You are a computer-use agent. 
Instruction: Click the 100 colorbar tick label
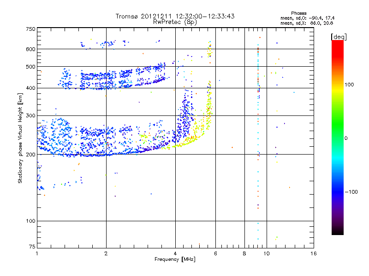tap(349, 85)
